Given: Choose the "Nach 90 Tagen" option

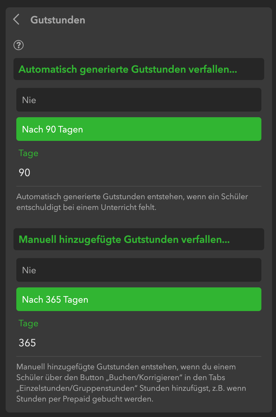Looking at the screenshot, I should pos(139,129).
